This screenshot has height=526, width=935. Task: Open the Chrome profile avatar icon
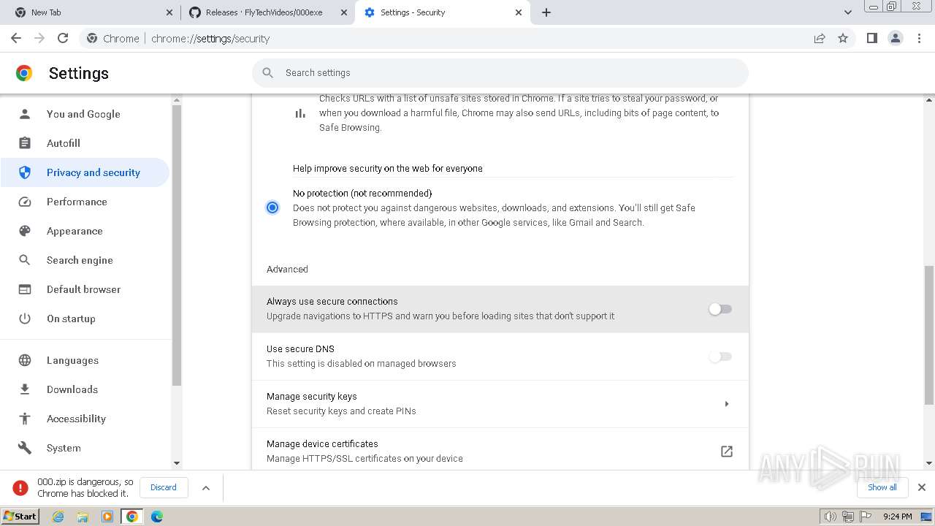point(896,39)
